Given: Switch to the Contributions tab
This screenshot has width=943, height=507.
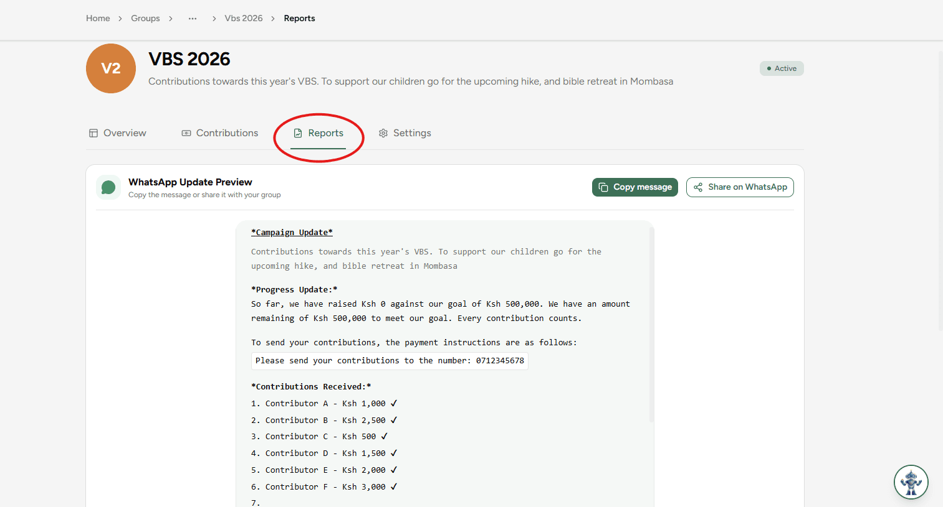Looking at the screenshot, I should point(220,133).
